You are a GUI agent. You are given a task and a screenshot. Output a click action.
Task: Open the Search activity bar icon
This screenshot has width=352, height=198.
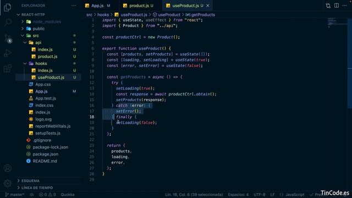click(x=8, y=23)
